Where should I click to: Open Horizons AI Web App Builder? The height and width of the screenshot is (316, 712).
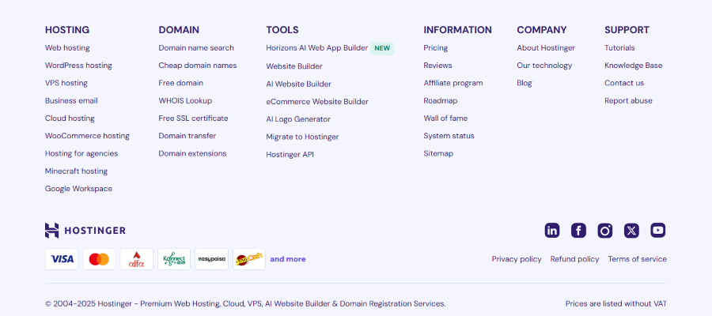coord(317,47)
